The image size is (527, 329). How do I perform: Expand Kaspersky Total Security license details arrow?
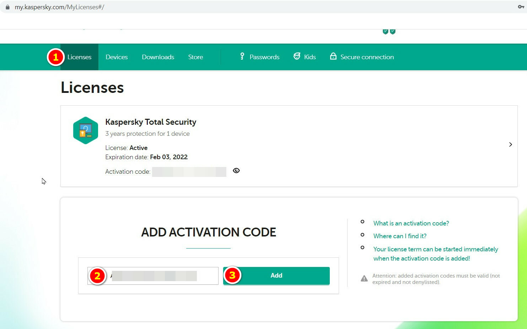[510, 145]
